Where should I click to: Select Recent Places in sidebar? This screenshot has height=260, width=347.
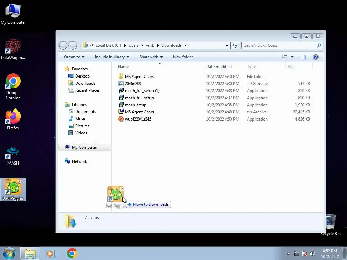[84, 90]
